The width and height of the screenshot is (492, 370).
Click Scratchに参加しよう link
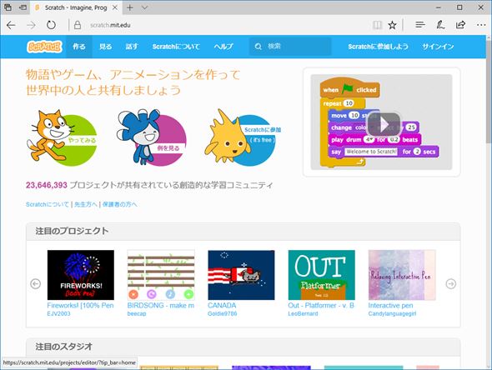(x=378, y=47)
